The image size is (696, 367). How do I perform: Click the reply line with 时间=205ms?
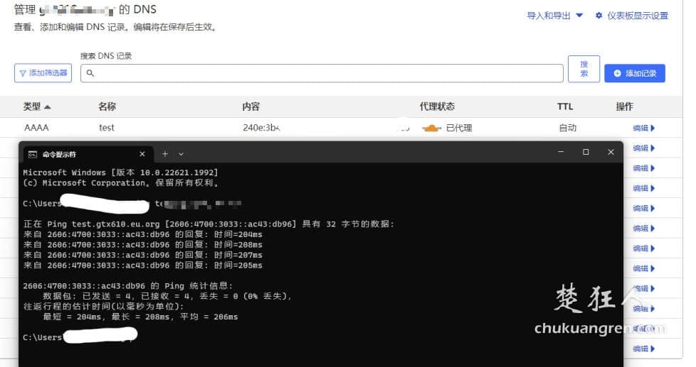pyautogui.click(x=142, y=265)
